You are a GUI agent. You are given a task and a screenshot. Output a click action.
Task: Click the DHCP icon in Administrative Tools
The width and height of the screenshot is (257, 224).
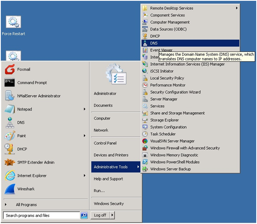145,36
